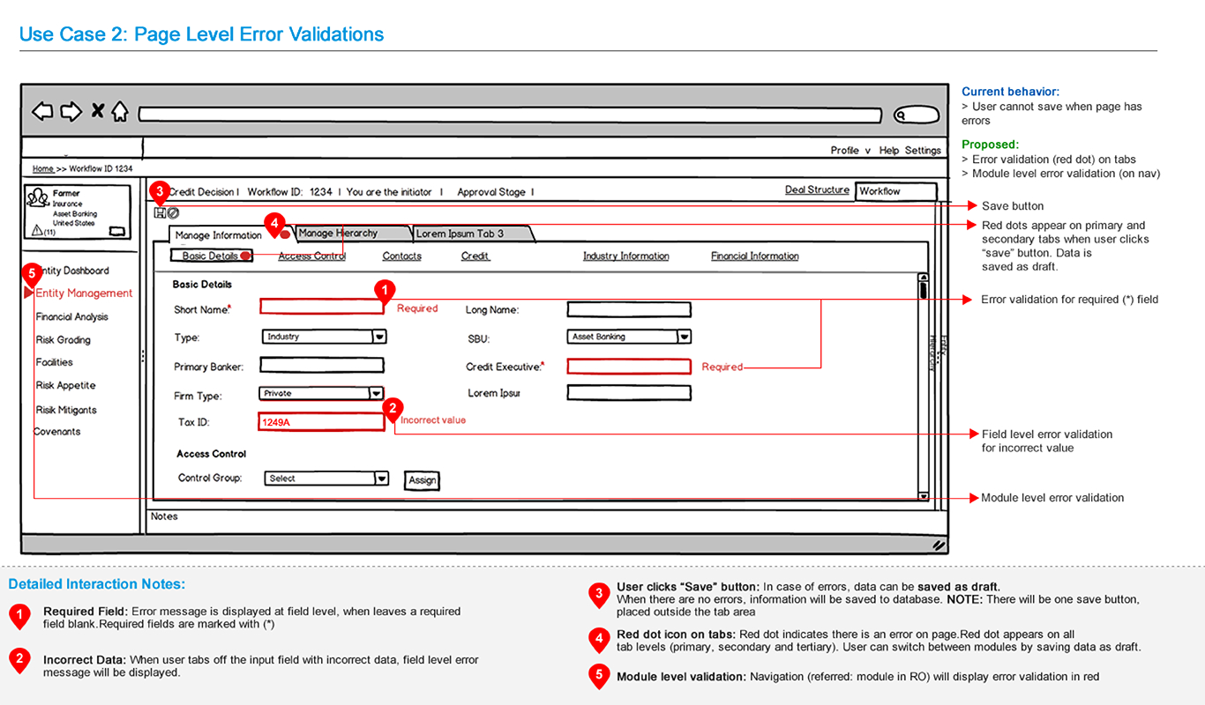Open Covenants in the sidebar
The image size is (1205, 705).
point(57,432)
